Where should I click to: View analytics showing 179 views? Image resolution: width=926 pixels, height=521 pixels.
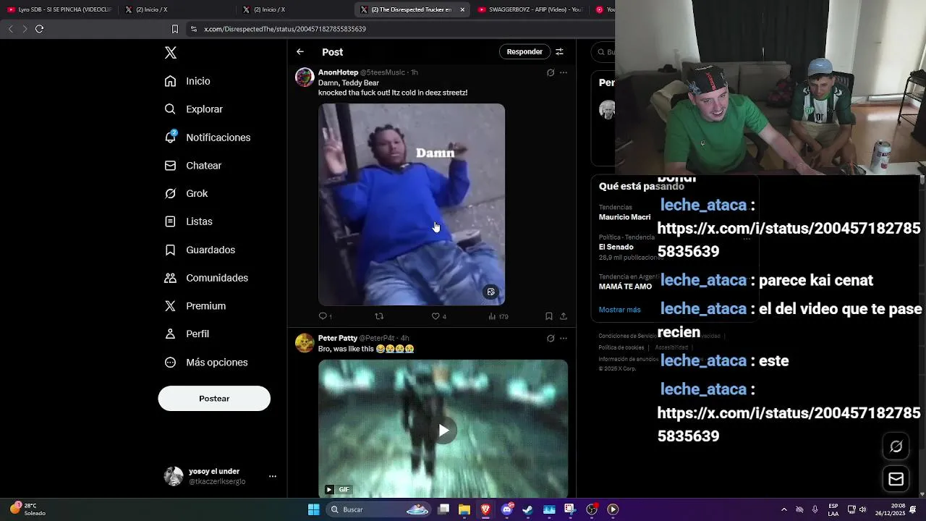tap(498, 316)
